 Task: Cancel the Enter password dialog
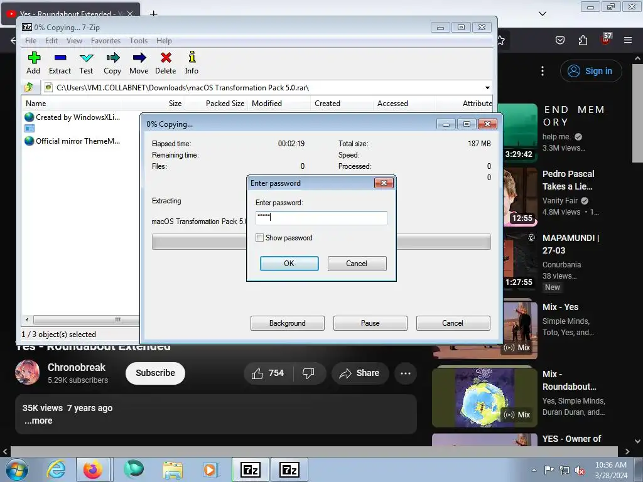[357, 264]
